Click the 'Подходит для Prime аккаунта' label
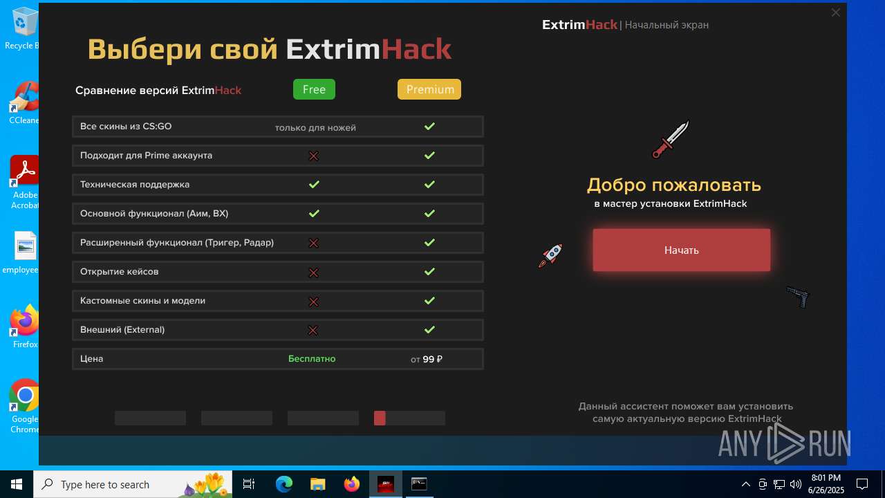This screenshot has height=498, width=885. coord(146,156)
